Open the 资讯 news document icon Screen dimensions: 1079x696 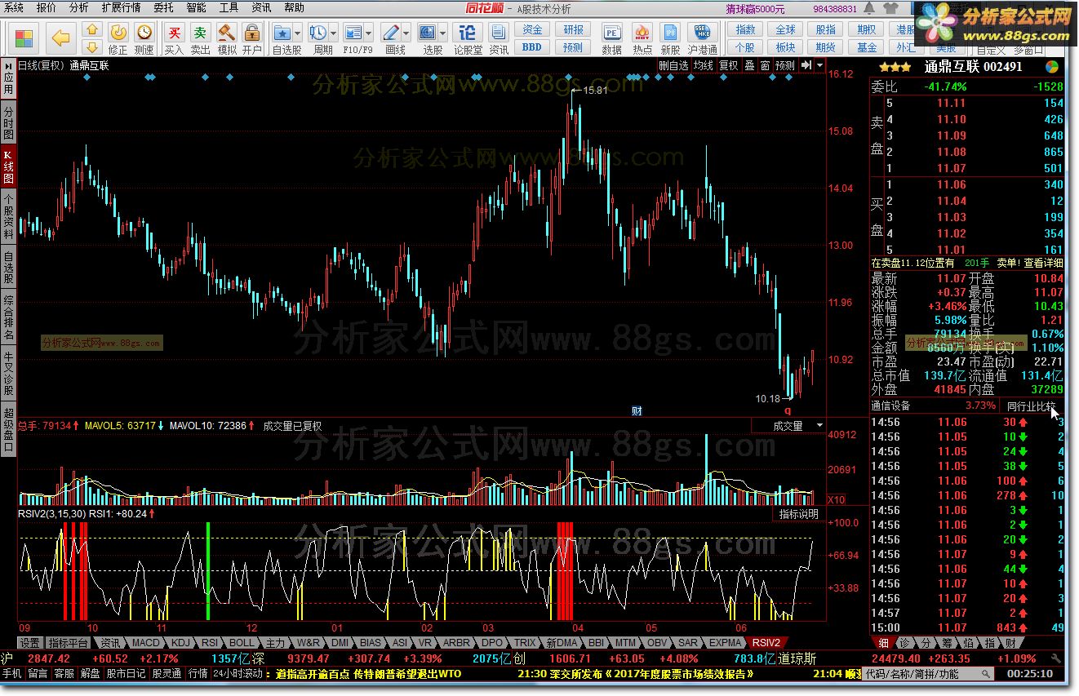pyautogui.click(x=499, y=38)
